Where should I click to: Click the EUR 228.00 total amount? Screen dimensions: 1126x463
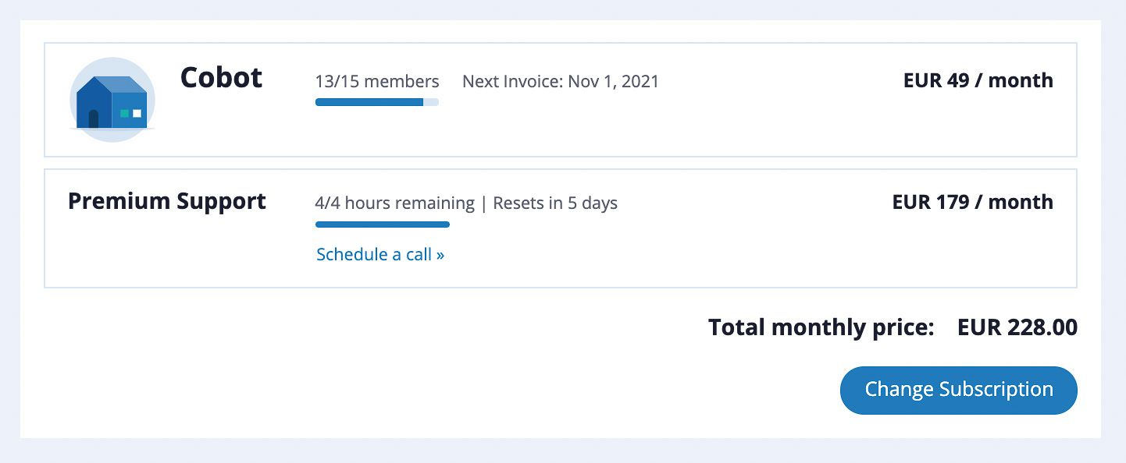1017,327
